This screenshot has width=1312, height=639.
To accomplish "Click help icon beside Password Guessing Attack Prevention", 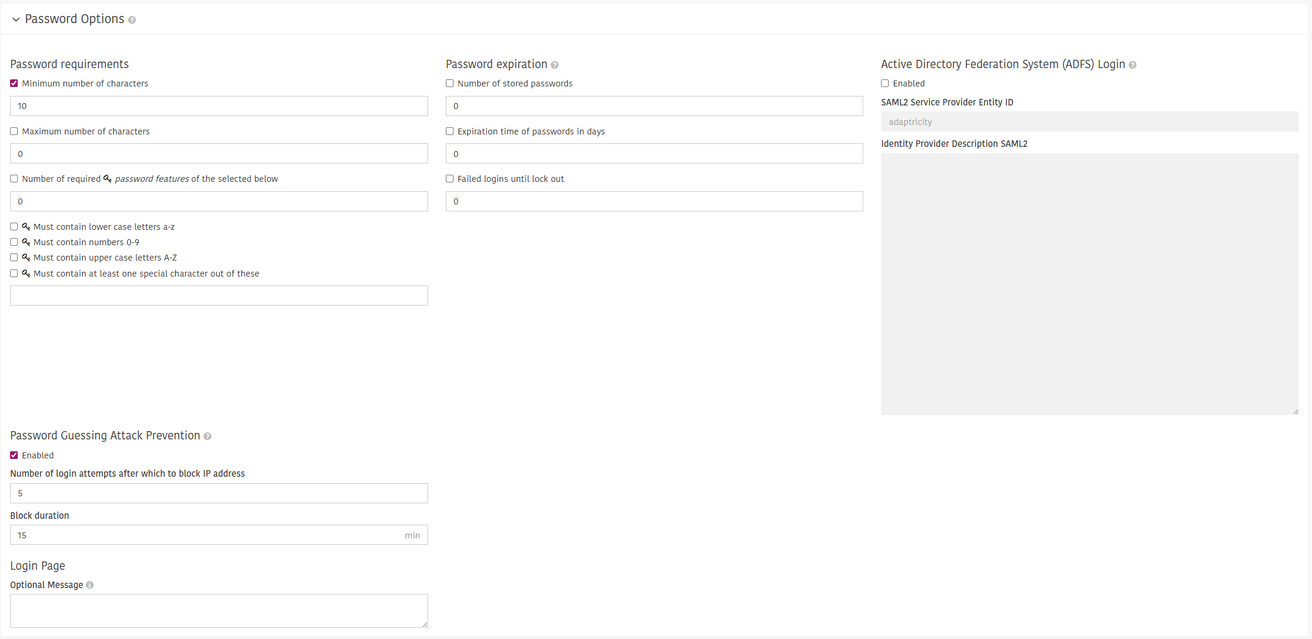I will [207, 436].
